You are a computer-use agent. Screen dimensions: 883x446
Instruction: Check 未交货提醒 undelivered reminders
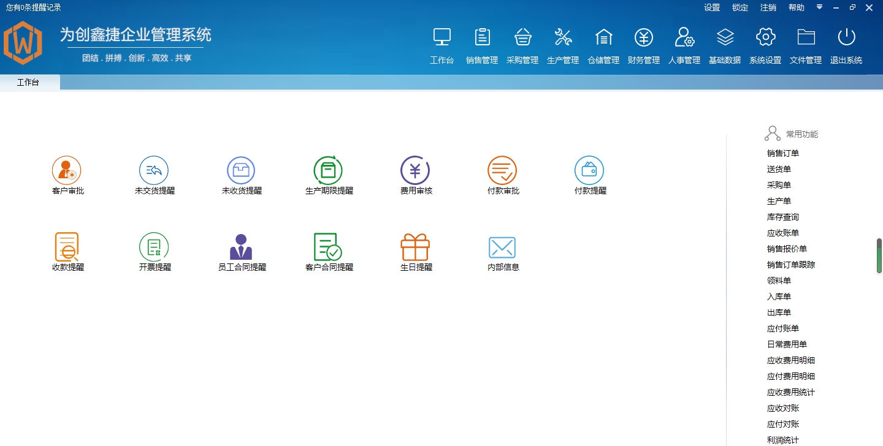(154, 175)
